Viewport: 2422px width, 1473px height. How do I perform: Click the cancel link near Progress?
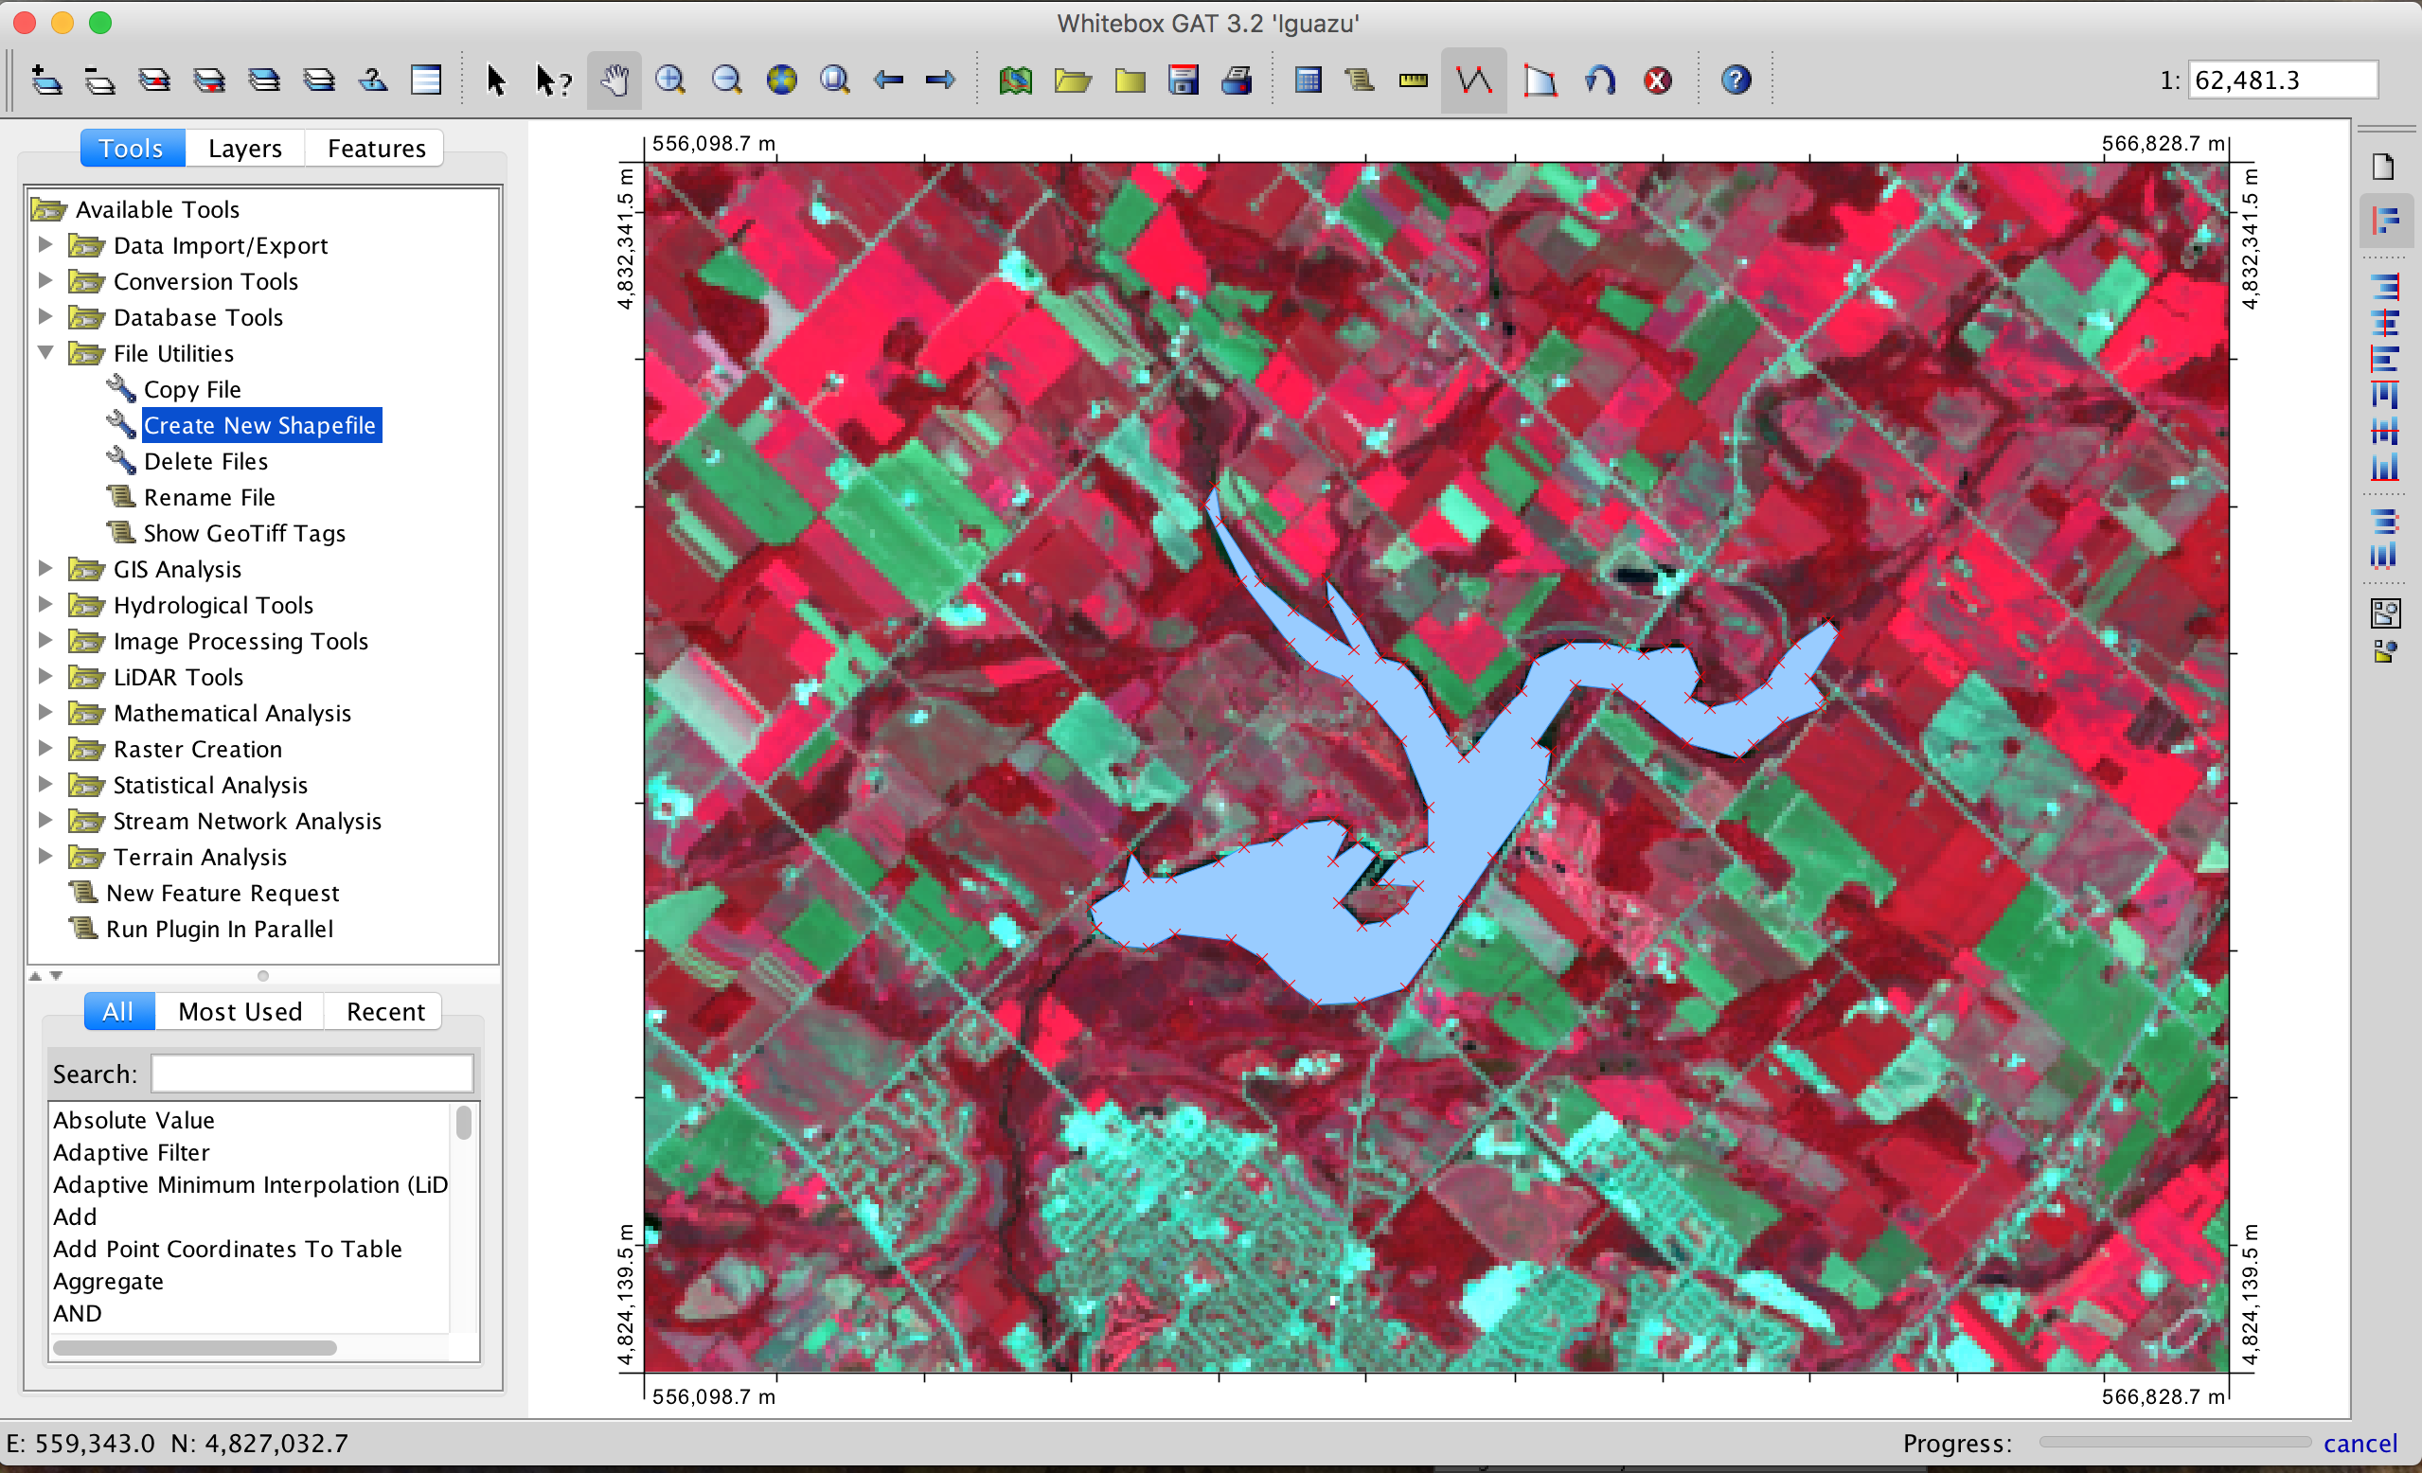(2360, 1443)
